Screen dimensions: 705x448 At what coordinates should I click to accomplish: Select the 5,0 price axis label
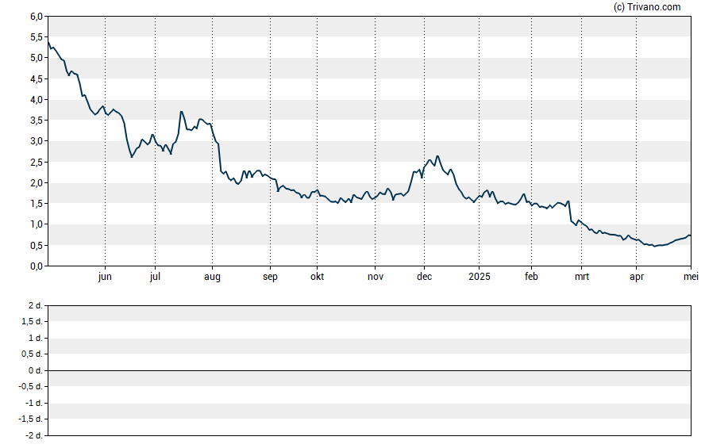tap(37, 58)
